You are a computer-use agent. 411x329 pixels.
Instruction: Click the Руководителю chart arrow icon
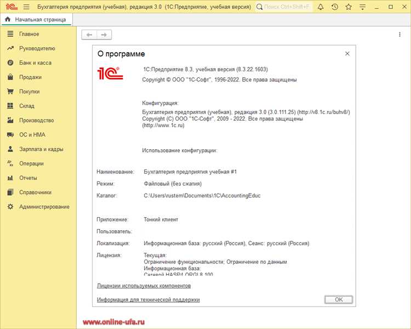pos(10,48)
